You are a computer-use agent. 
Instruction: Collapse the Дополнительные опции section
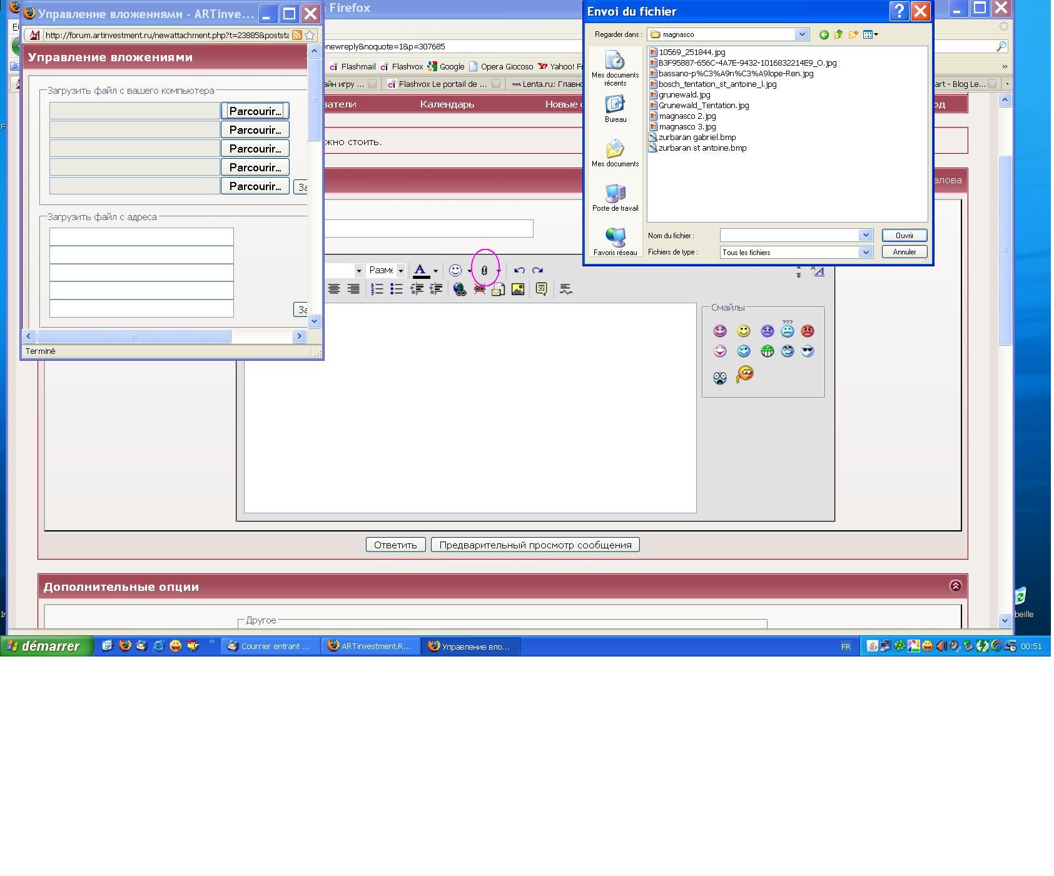(x=955, y=586)
